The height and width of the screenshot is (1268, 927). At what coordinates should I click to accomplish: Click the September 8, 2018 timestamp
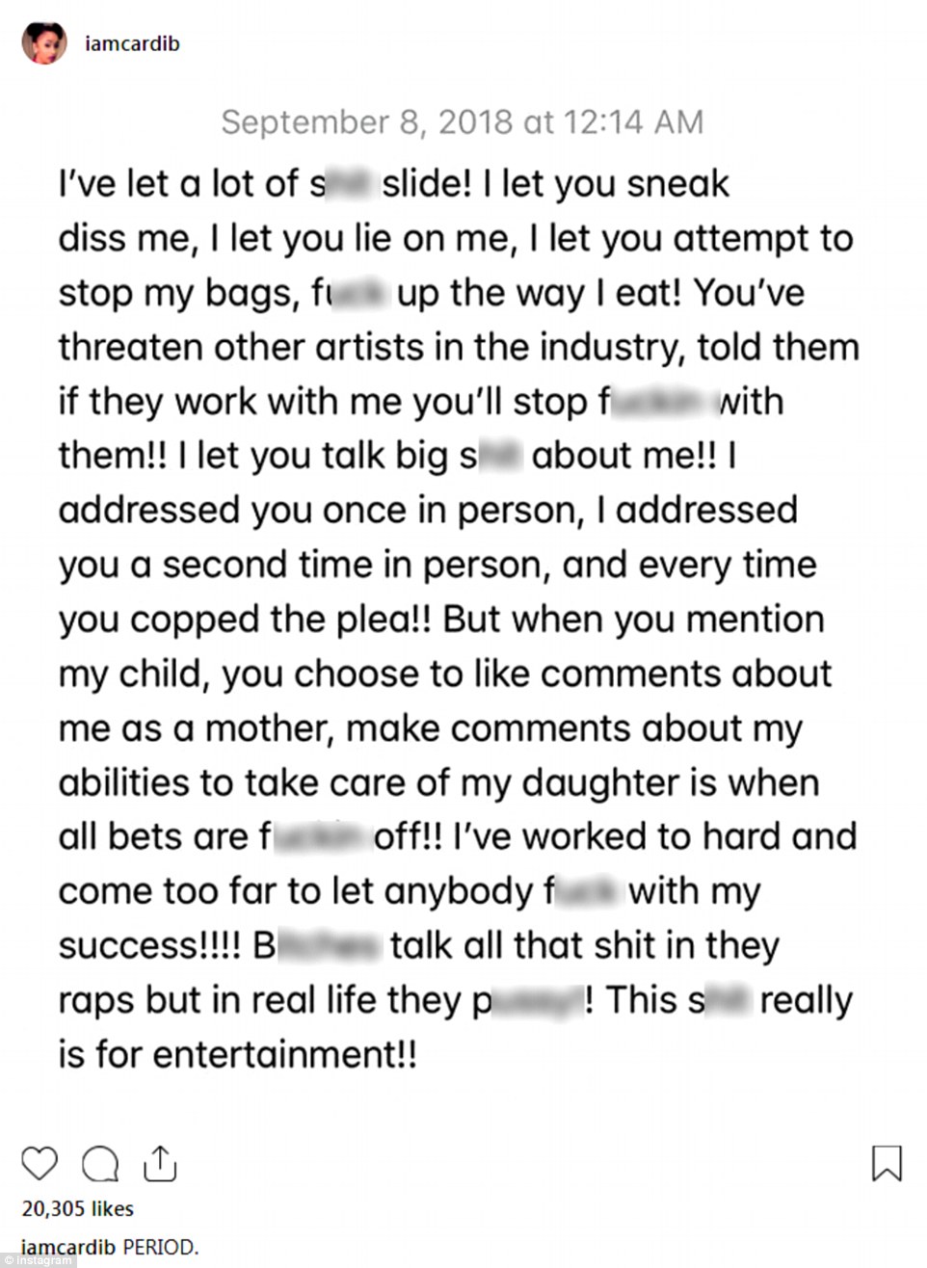(x=462, y=122)
